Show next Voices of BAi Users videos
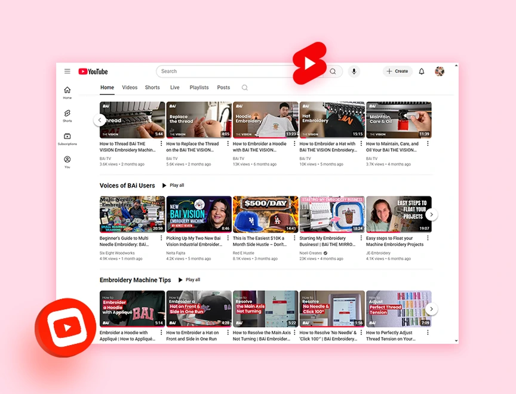The height and width of the screenshot is (394, 516). [431, 214]
